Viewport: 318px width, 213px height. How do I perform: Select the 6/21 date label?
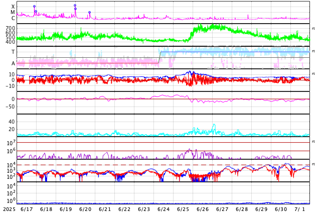coord(105,209)
